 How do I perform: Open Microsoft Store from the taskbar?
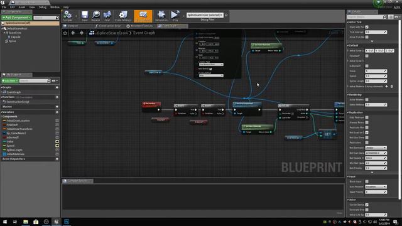(36, 222)
